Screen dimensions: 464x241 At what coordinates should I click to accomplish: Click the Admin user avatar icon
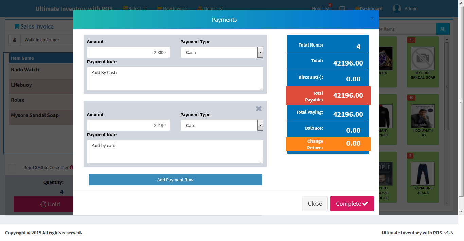[x=397, y=8]
